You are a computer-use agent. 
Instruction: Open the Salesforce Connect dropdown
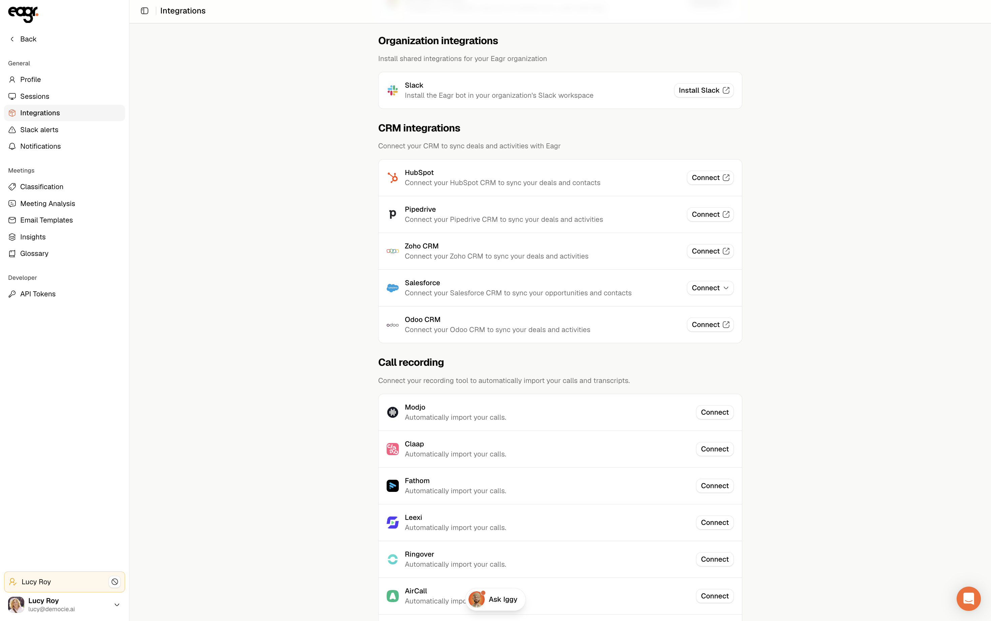pos(710,288)
